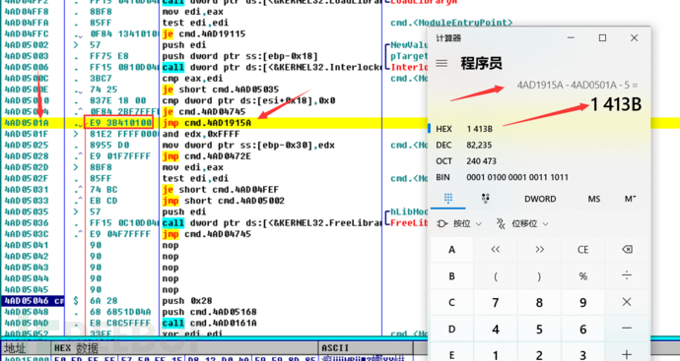Click the left shift << key
Image resolution: width=680 pixels, height=361 pixels.
click(x=496, y=250)
